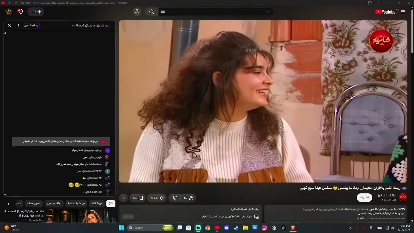Screen dimensions: 414x233
Task: Open Google Chrome from the taskbar
Action: pos(208,228)
